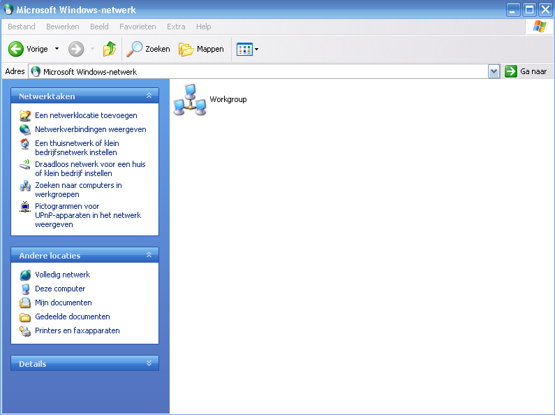The width and height of the screenshot is (555, 415).
Task: Go up one folder level icon
Action: 110,49
